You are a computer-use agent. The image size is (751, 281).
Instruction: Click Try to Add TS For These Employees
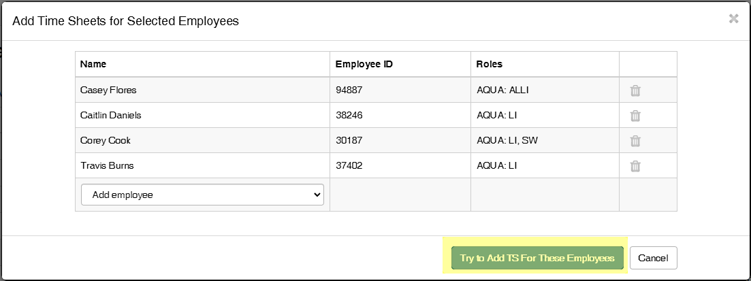pos(537,259)
